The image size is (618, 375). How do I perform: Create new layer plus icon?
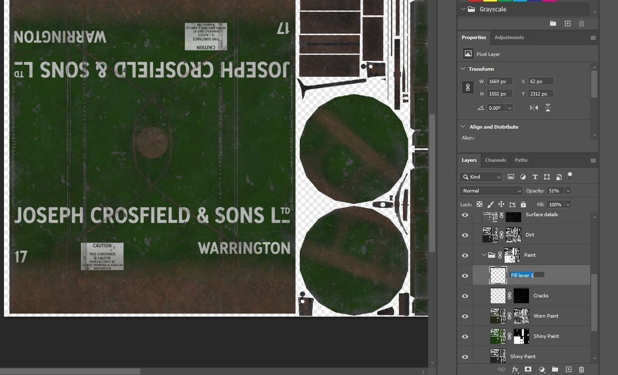[568, 370]
